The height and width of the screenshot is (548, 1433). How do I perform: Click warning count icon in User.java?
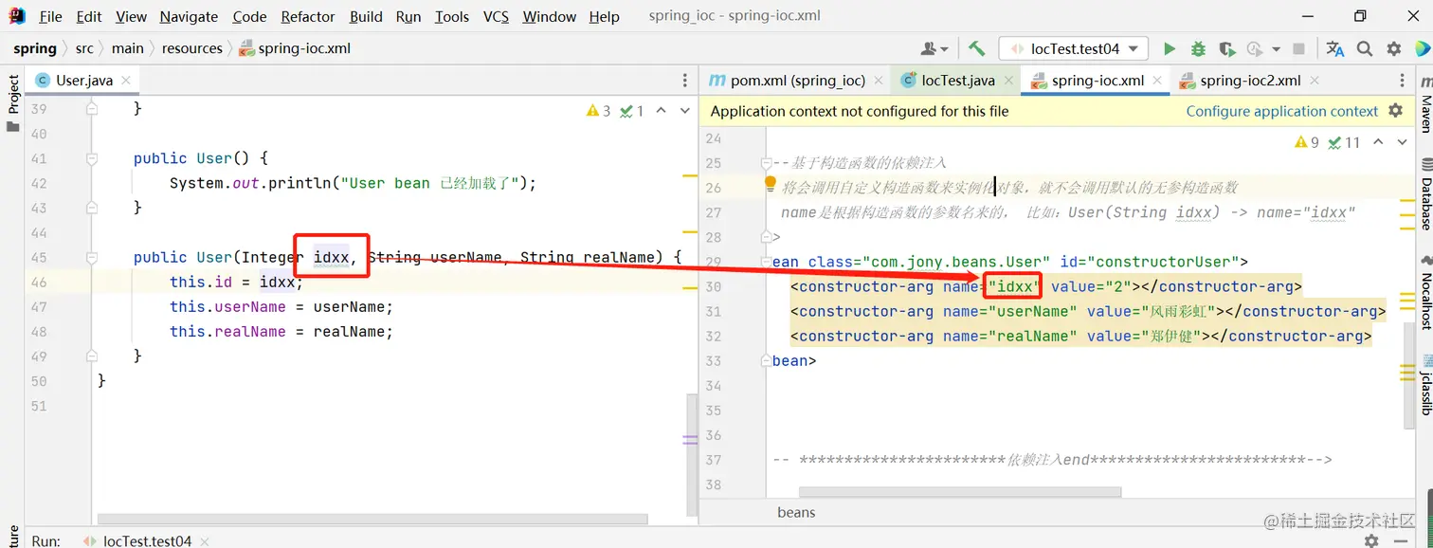(x=599, y=111)
